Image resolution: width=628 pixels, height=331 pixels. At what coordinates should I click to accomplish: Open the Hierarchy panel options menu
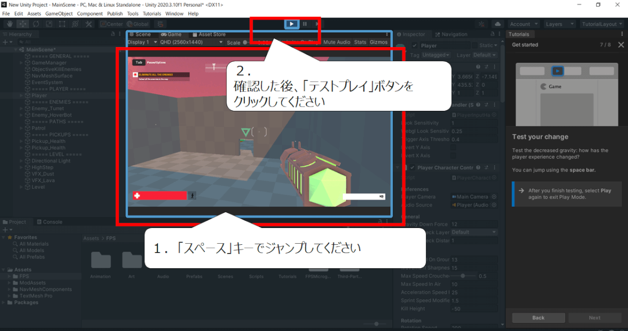pyautogui.click(x=119, y=35)
